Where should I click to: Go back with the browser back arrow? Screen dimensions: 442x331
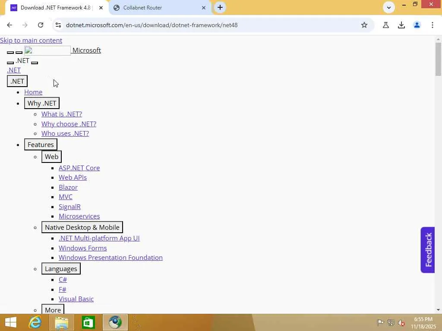(x=9, y=25)
